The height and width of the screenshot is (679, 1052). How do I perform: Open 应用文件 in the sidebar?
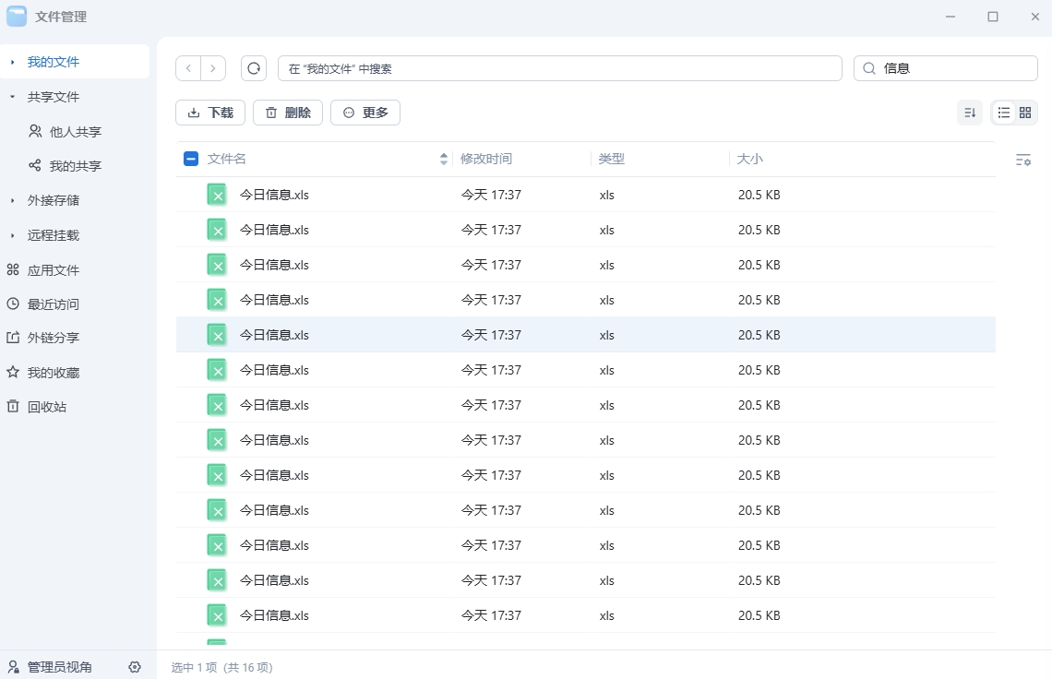pos(43,269)
